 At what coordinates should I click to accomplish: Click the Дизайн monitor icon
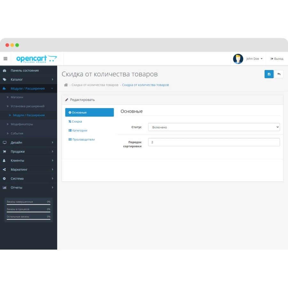[4, 142]
